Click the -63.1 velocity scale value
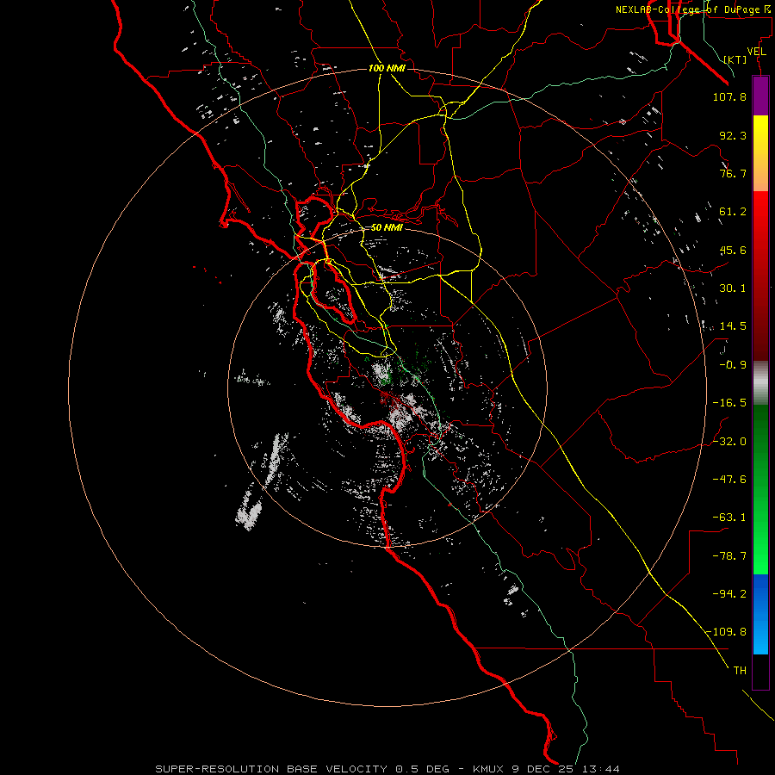Screen dimensions: 775x775 tap(729, 518)
